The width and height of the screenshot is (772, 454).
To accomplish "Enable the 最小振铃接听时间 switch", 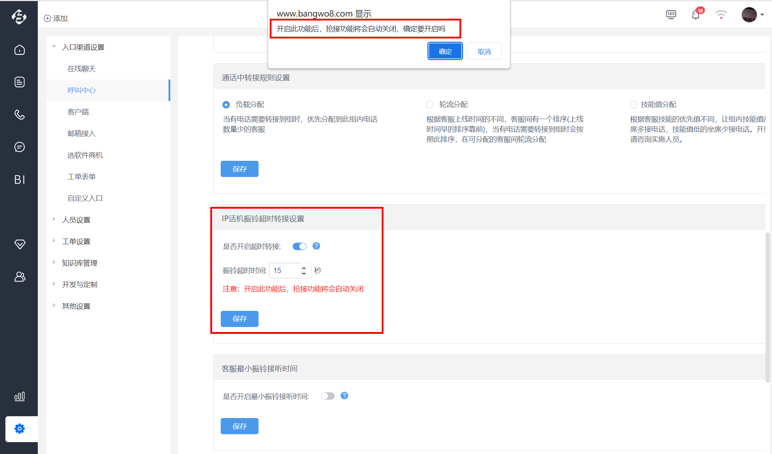I will 328,396.
